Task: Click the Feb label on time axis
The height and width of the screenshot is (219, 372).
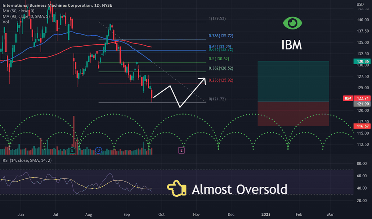Action: pos(299,214)
